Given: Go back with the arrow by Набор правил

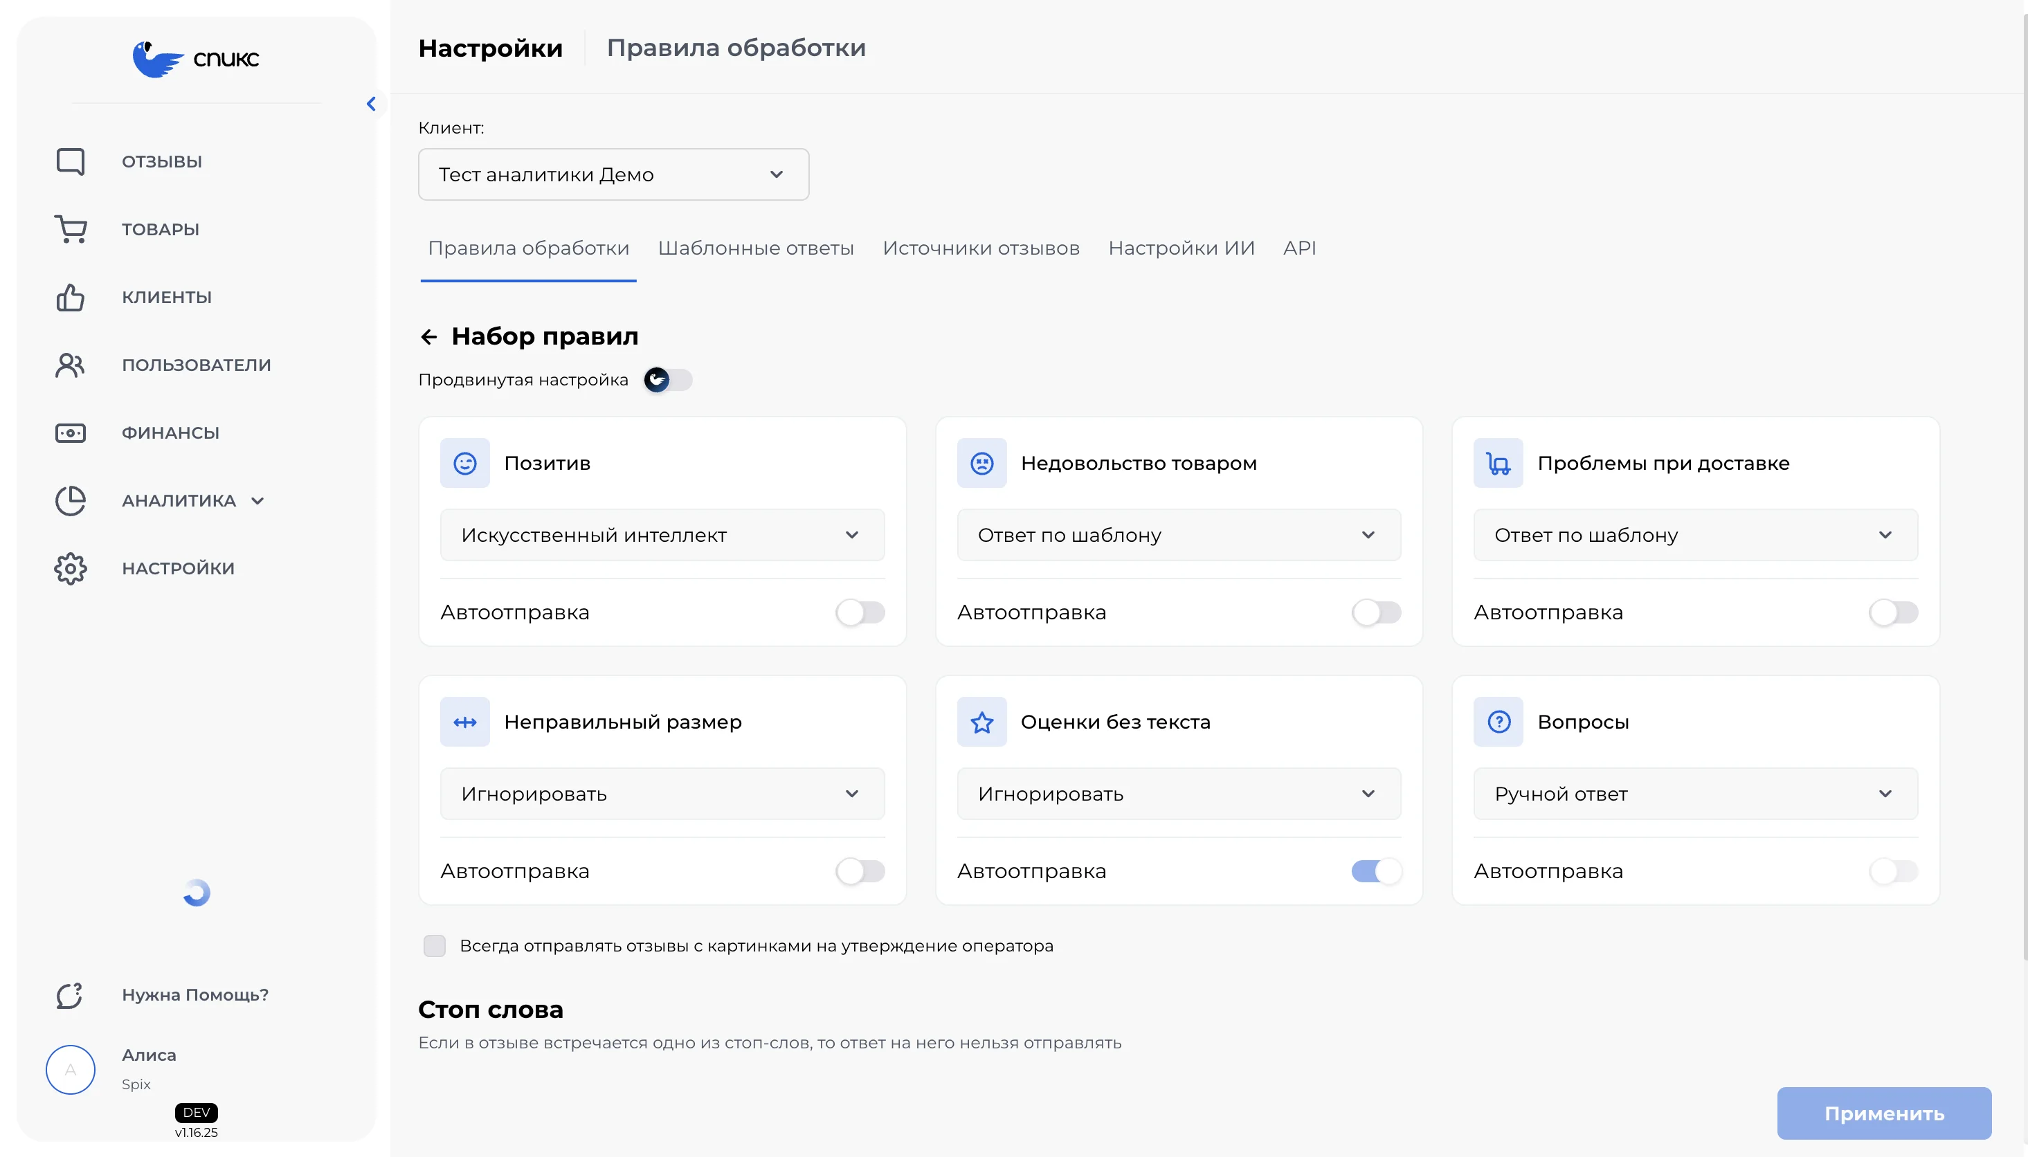Looking at the screenshot, I should (429, 337).
